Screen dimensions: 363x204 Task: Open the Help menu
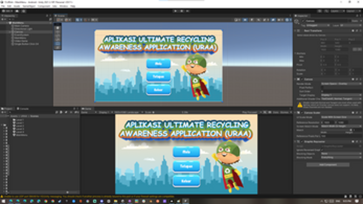click(73, 6)
